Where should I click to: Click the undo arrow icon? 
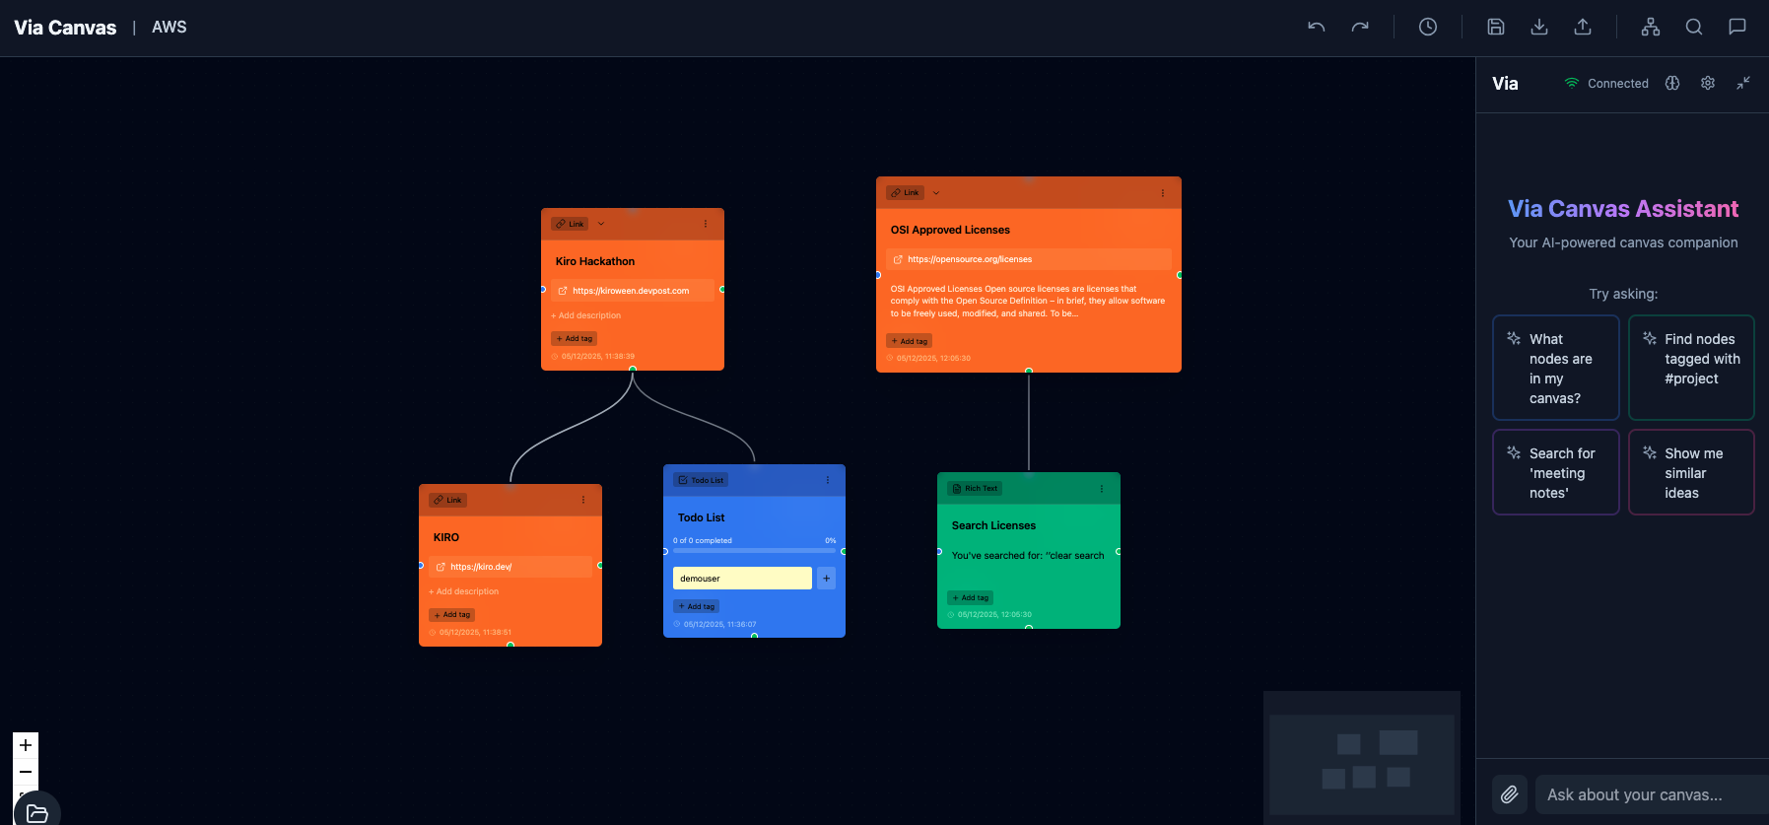coord(1316,27)
